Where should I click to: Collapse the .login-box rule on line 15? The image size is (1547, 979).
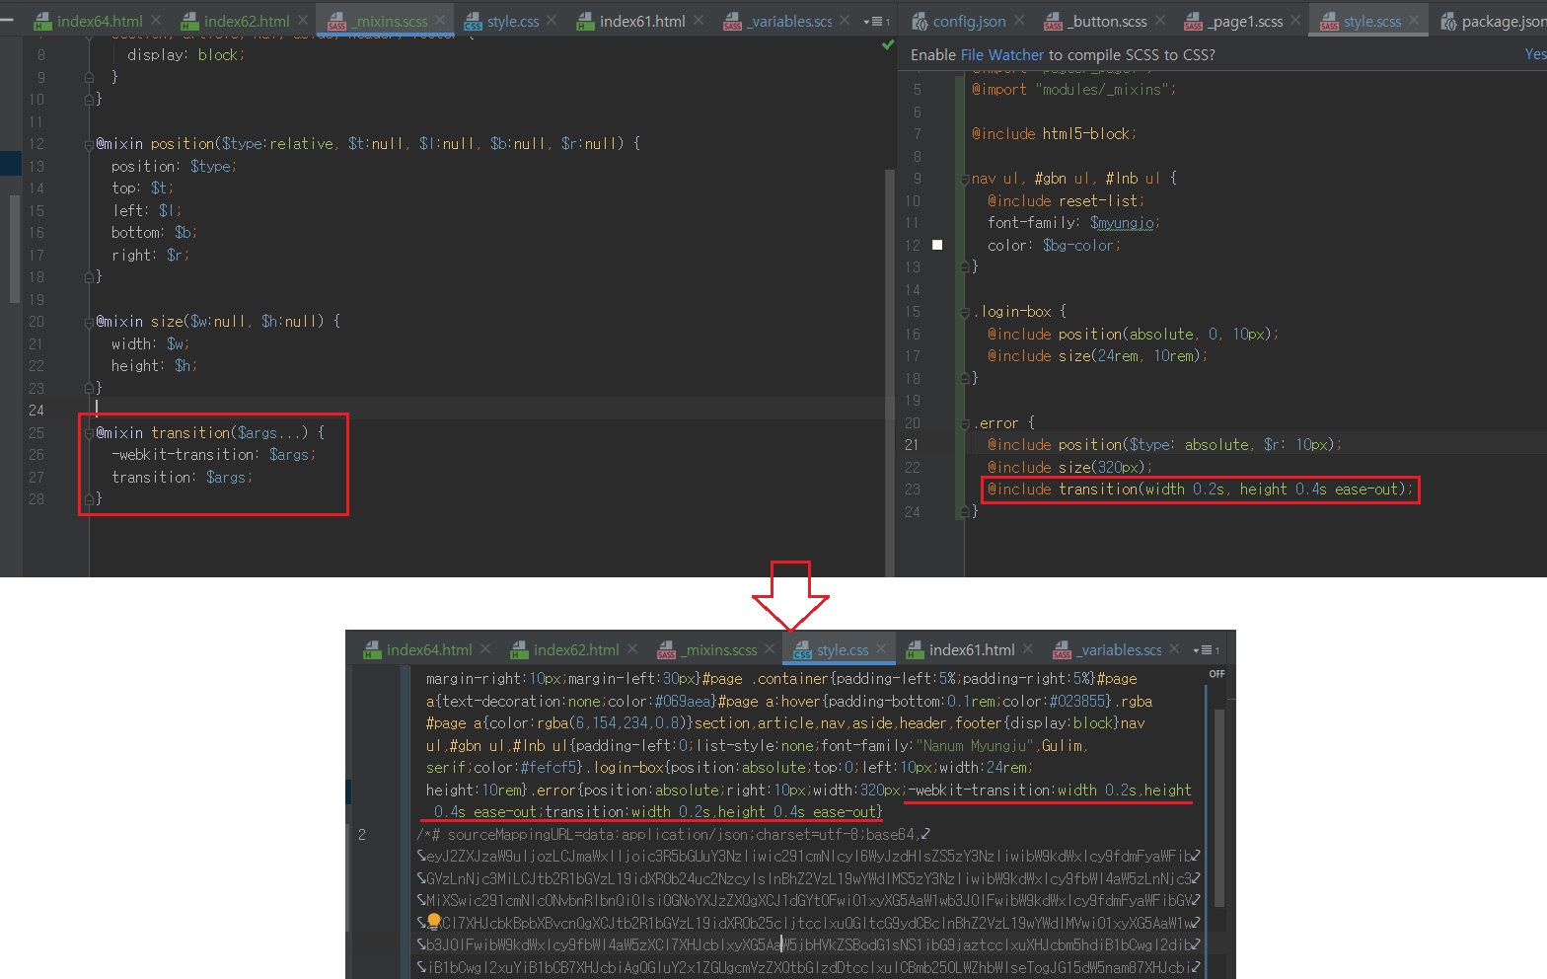(965, 312)
